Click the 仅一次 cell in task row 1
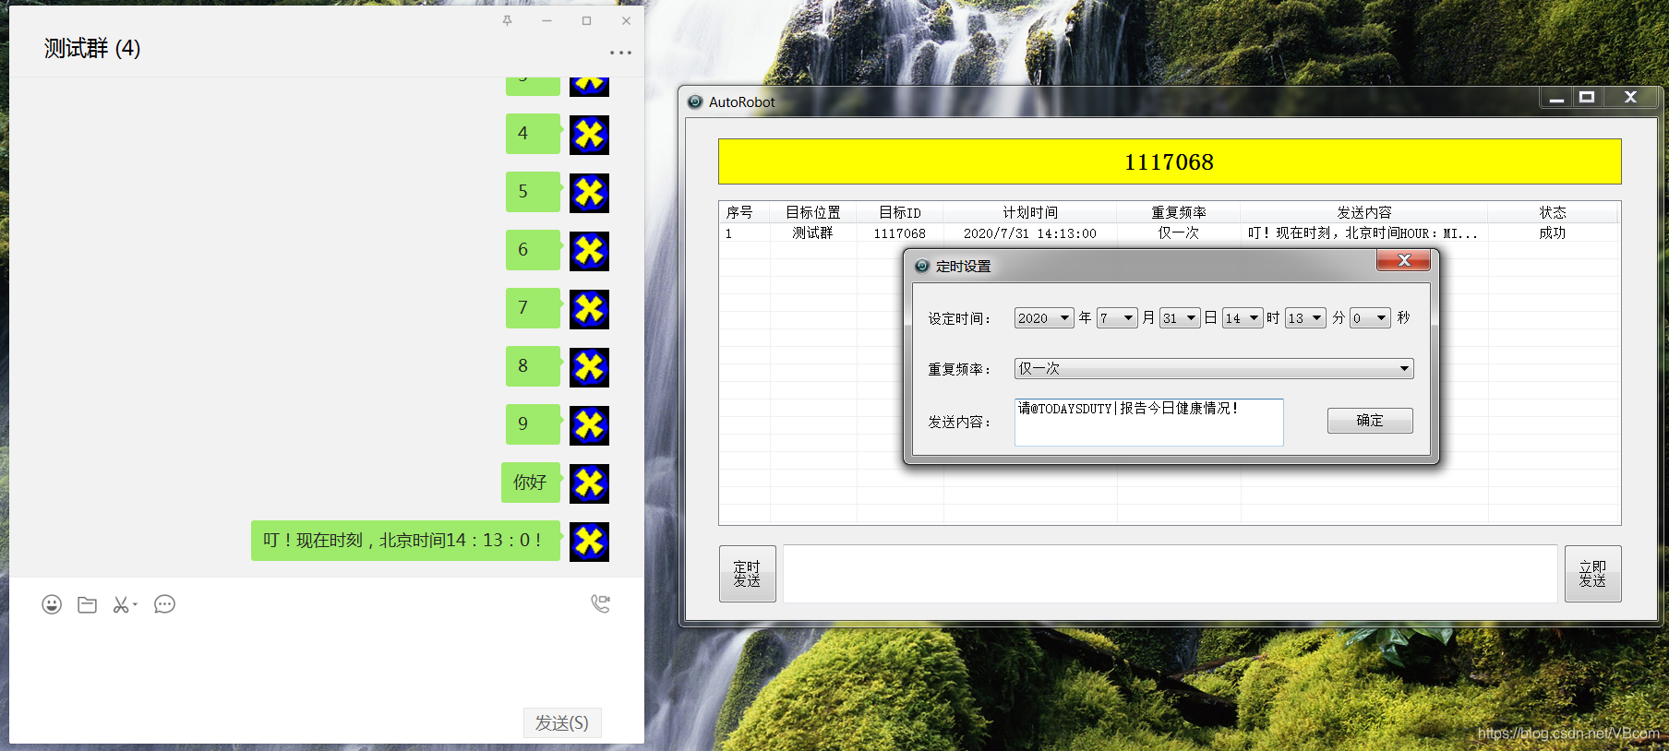Viewport: 1669px width, 751px height. coord(1179,233)
